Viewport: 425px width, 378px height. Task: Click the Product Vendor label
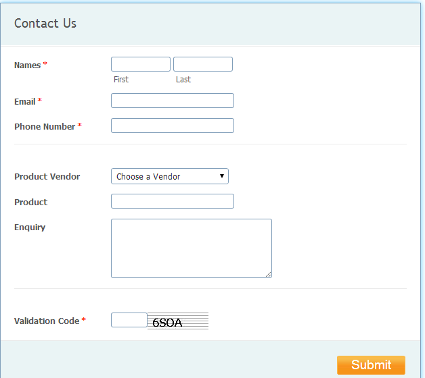(x=47, y=177)
